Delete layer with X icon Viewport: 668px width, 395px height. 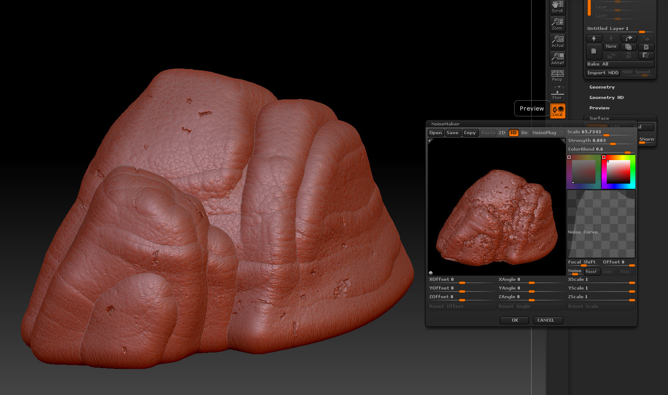(x=646, y=46)
